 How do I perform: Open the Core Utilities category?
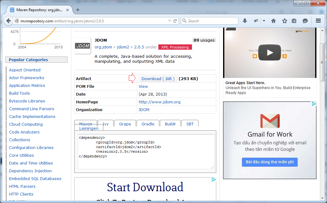click(x=21, y=155)
